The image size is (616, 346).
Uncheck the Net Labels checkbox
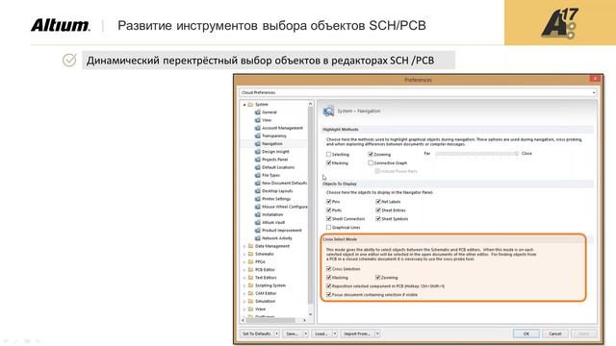378,202
